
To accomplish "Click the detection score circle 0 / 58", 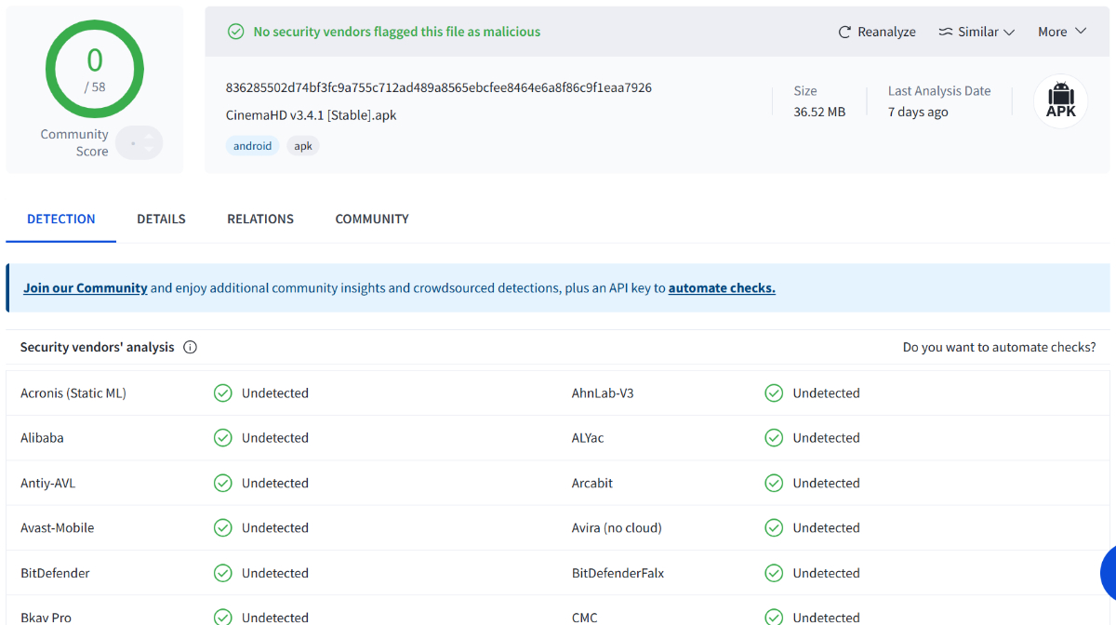I will point(95,69).
